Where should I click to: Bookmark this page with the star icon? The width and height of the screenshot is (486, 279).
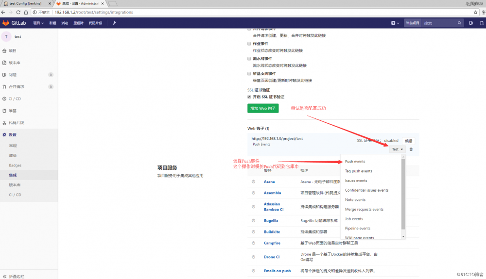point(475,12)
